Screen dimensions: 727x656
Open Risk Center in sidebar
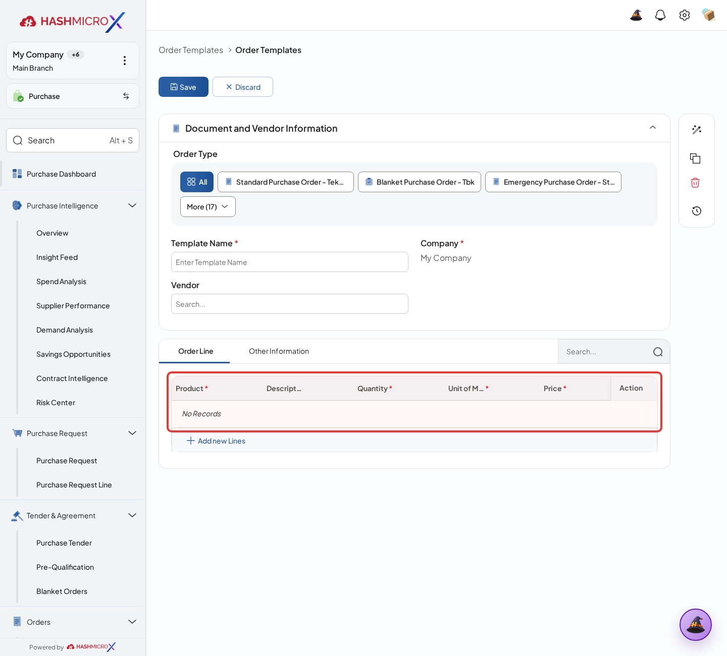pos(56,403)
